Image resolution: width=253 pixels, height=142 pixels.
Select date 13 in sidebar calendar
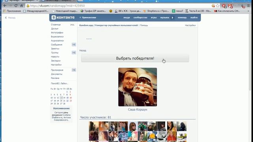61,98
